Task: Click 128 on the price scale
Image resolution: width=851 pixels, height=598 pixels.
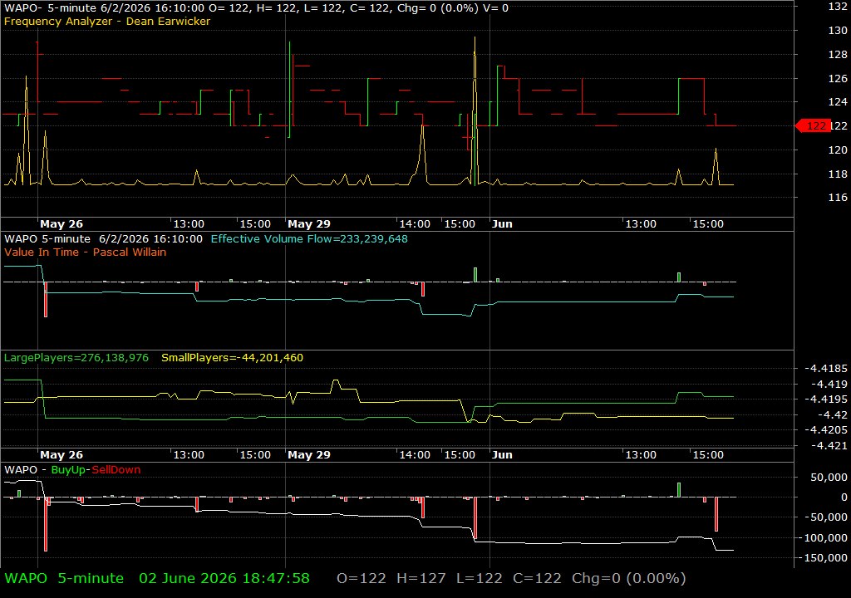Action: coord(838,54)
